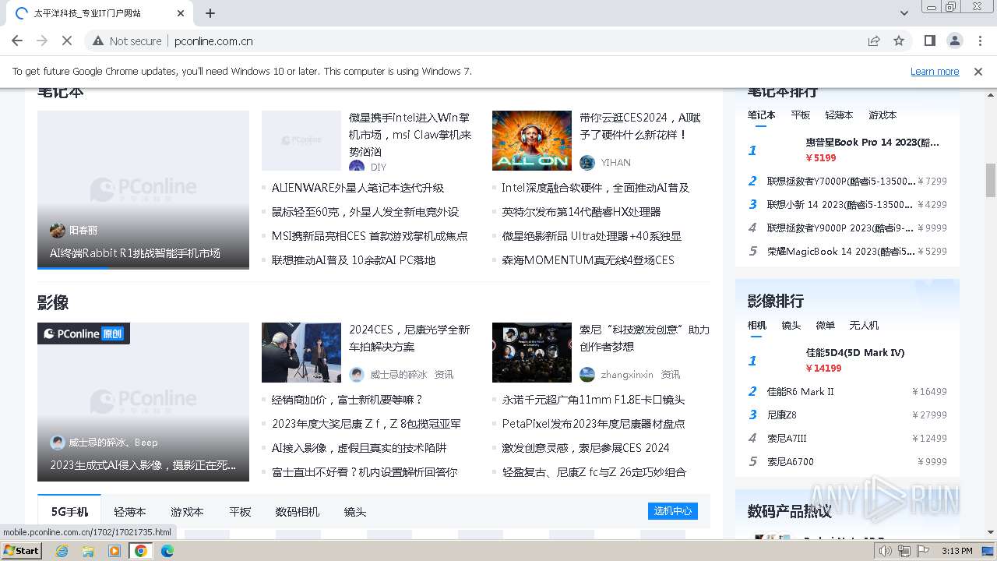This screenshot has height=561, width=997.
Task: Dismiss the Chrome update notification bar
Action: pyautogui.click(x=978, y=71)
